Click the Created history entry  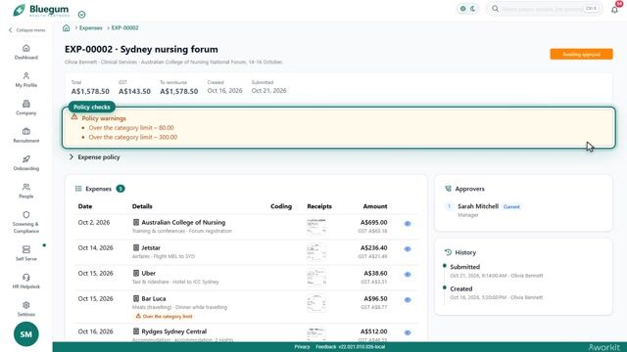[461, 288]
